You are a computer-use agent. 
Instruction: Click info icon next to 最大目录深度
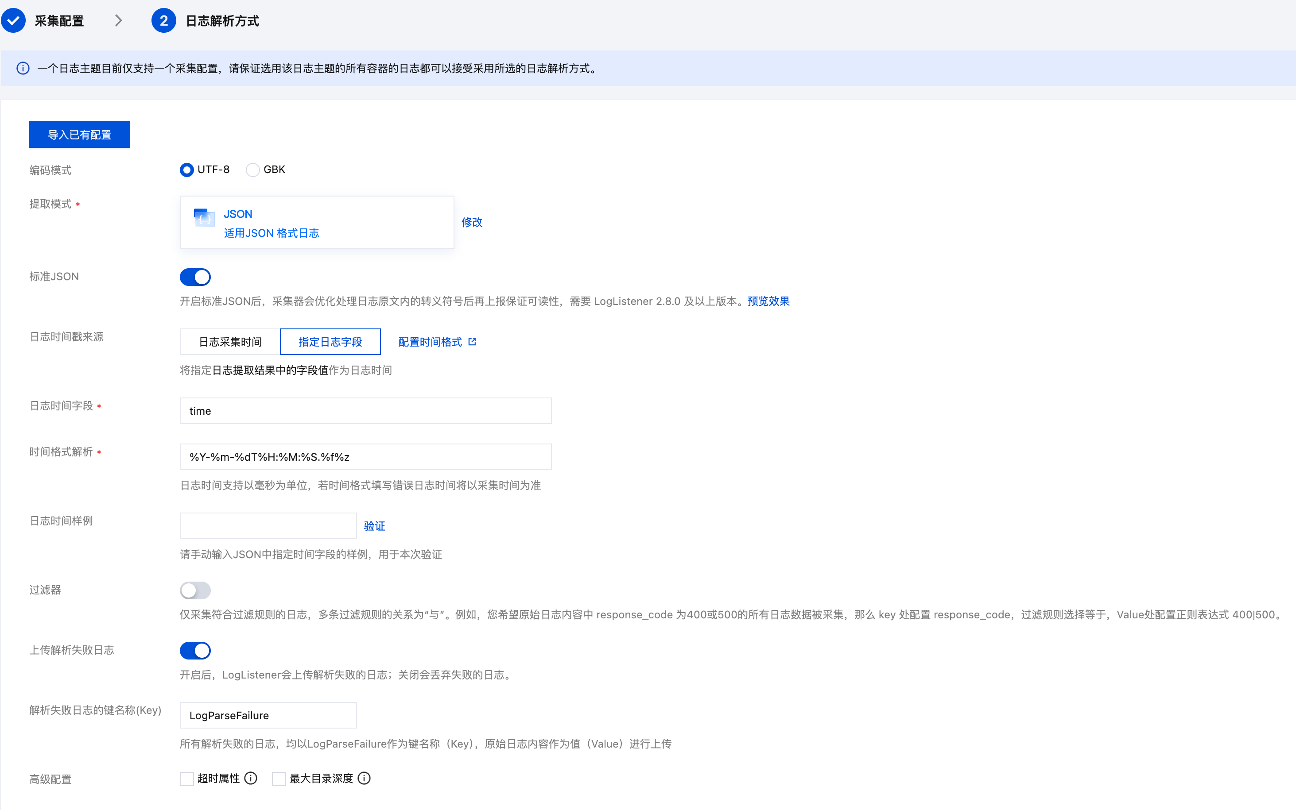364,779
